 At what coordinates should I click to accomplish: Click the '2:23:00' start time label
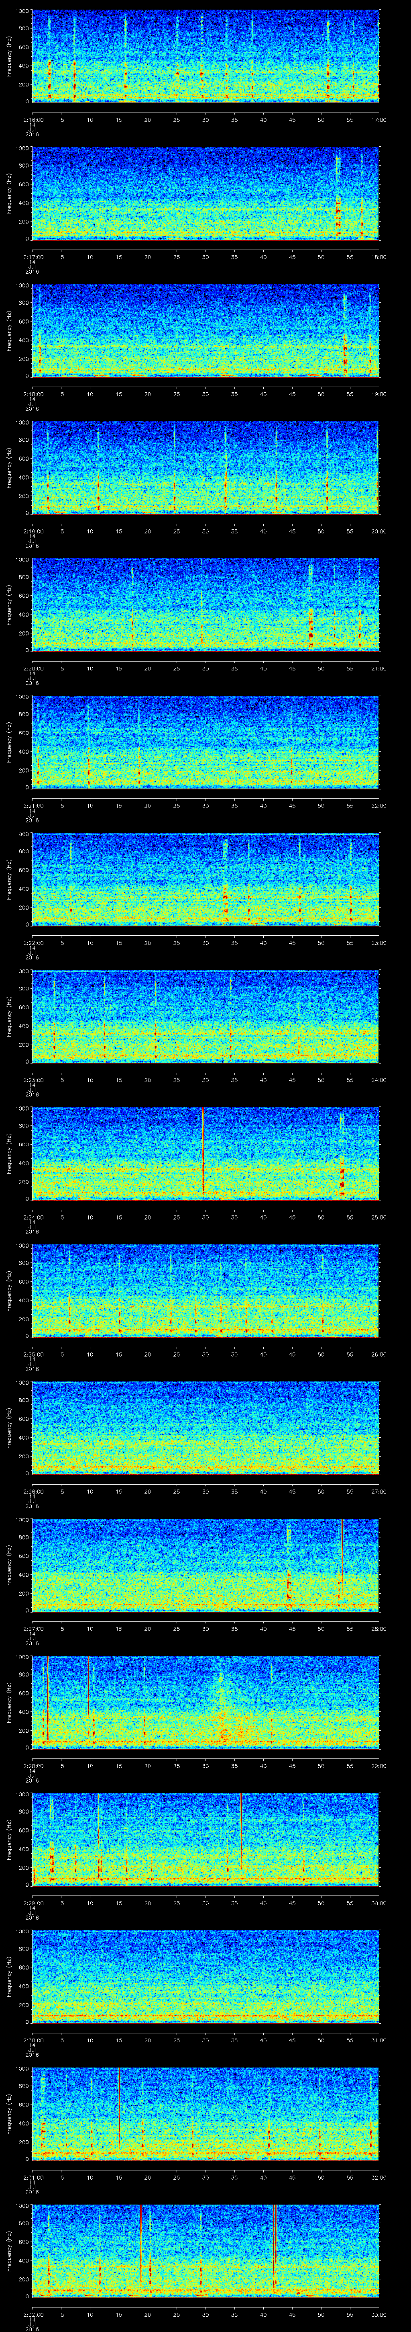tap(33, 1080)
